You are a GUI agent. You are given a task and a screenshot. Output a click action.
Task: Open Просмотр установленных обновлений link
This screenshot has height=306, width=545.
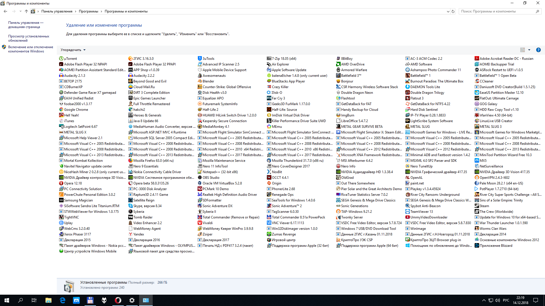[x=28, y=38]
